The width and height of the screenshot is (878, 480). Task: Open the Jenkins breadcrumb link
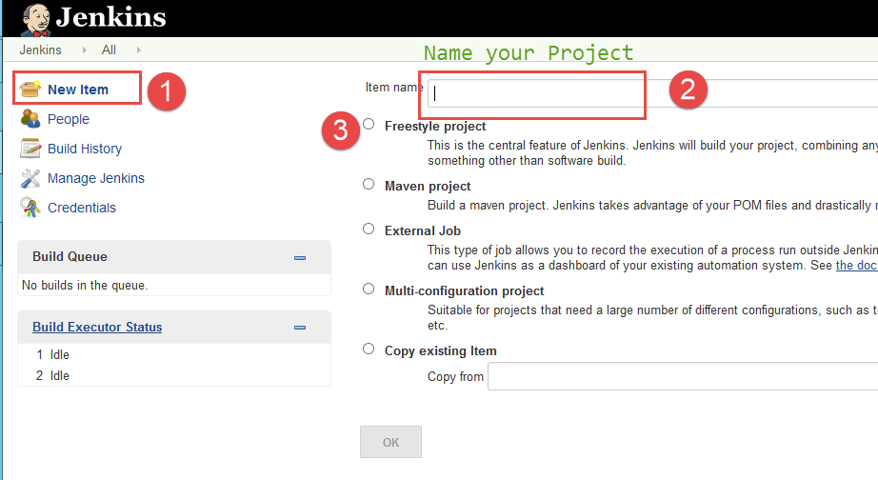(x=40, y=50)
